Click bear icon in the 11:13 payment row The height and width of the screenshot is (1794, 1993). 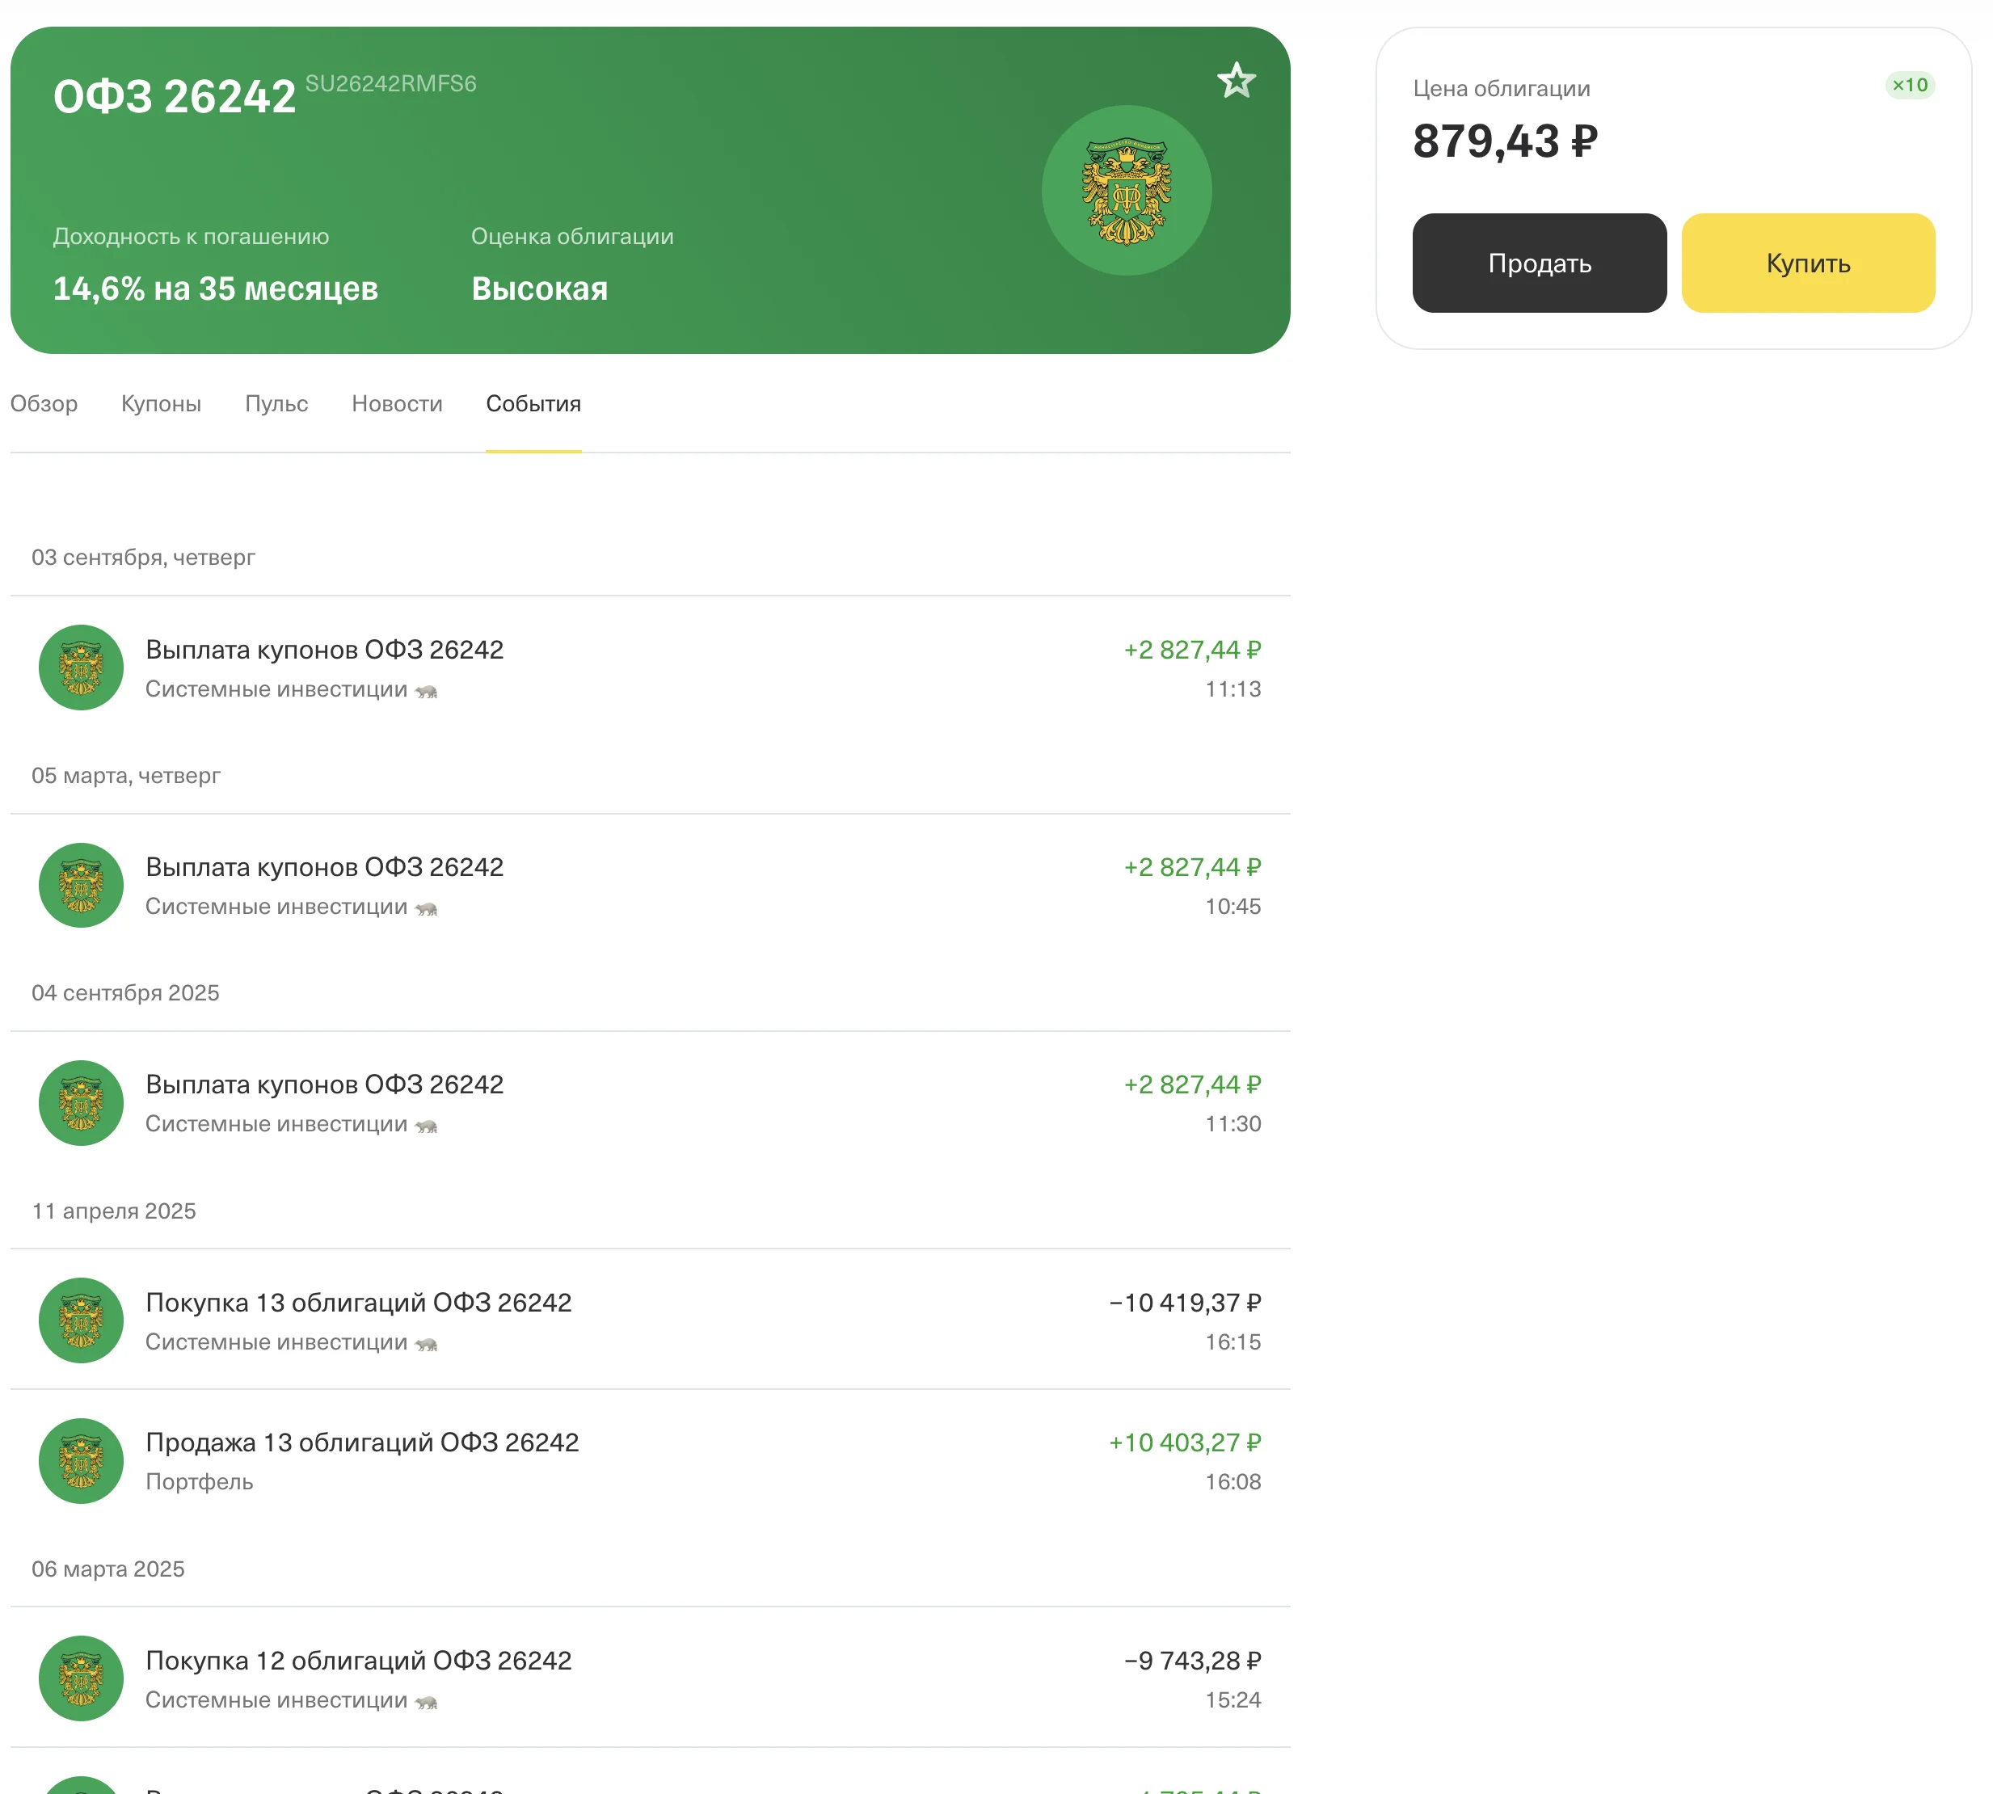point(426,691)
